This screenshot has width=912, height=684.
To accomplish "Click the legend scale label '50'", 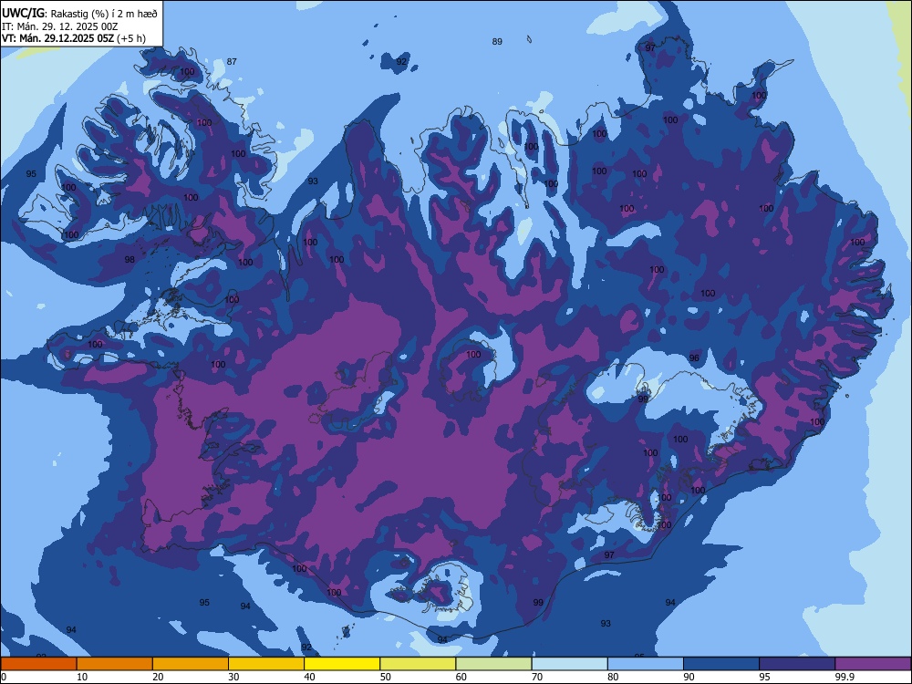I will click(386, 677).
